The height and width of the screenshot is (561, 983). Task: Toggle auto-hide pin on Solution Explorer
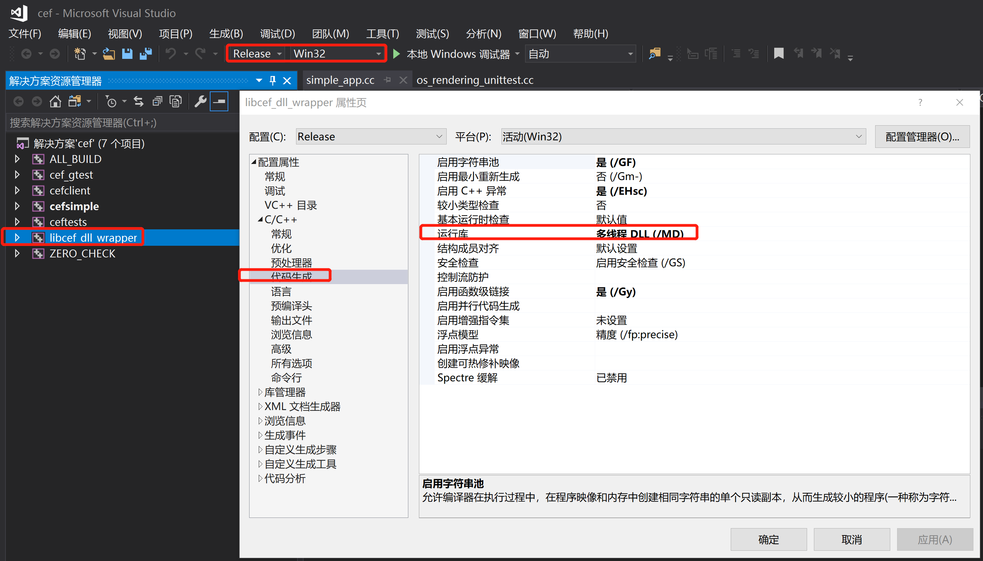coord(273,80)
